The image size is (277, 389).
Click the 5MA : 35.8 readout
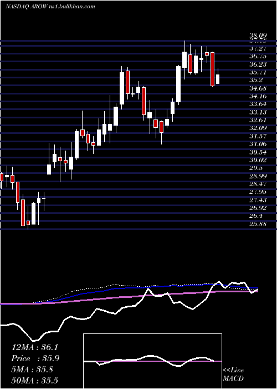click(32, 370)
